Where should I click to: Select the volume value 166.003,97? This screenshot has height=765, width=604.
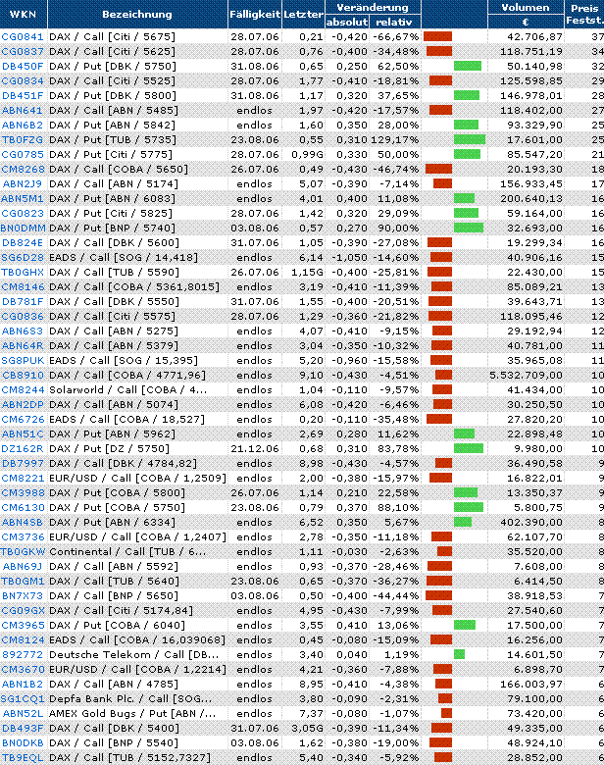tap(531, 684)
